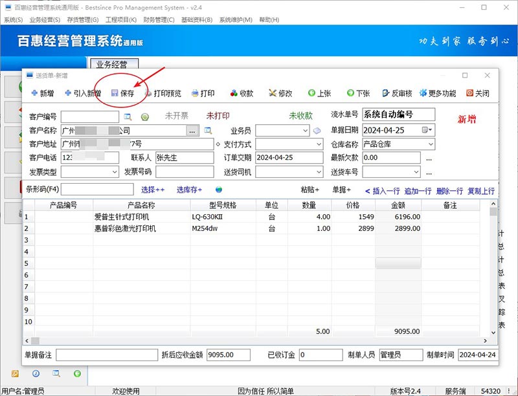Click the 发票号码 input field
518x396 pixels.
click(x=185, y=172)
